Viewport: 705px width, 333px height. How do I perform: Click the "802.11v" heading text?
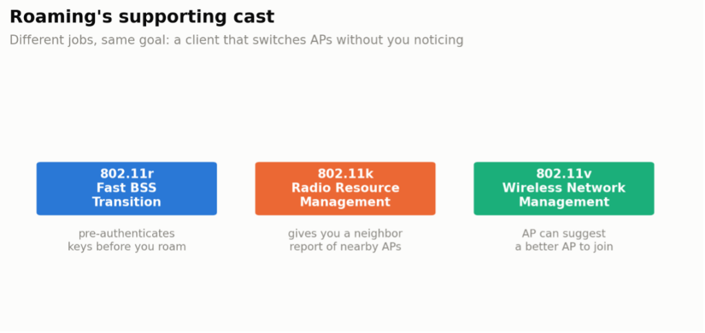pyautogui.click(x=564, y=174)
